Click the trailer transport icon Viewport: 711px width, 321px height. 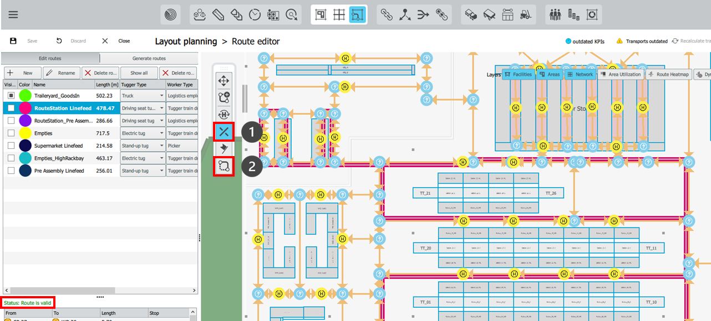point(489,15)
